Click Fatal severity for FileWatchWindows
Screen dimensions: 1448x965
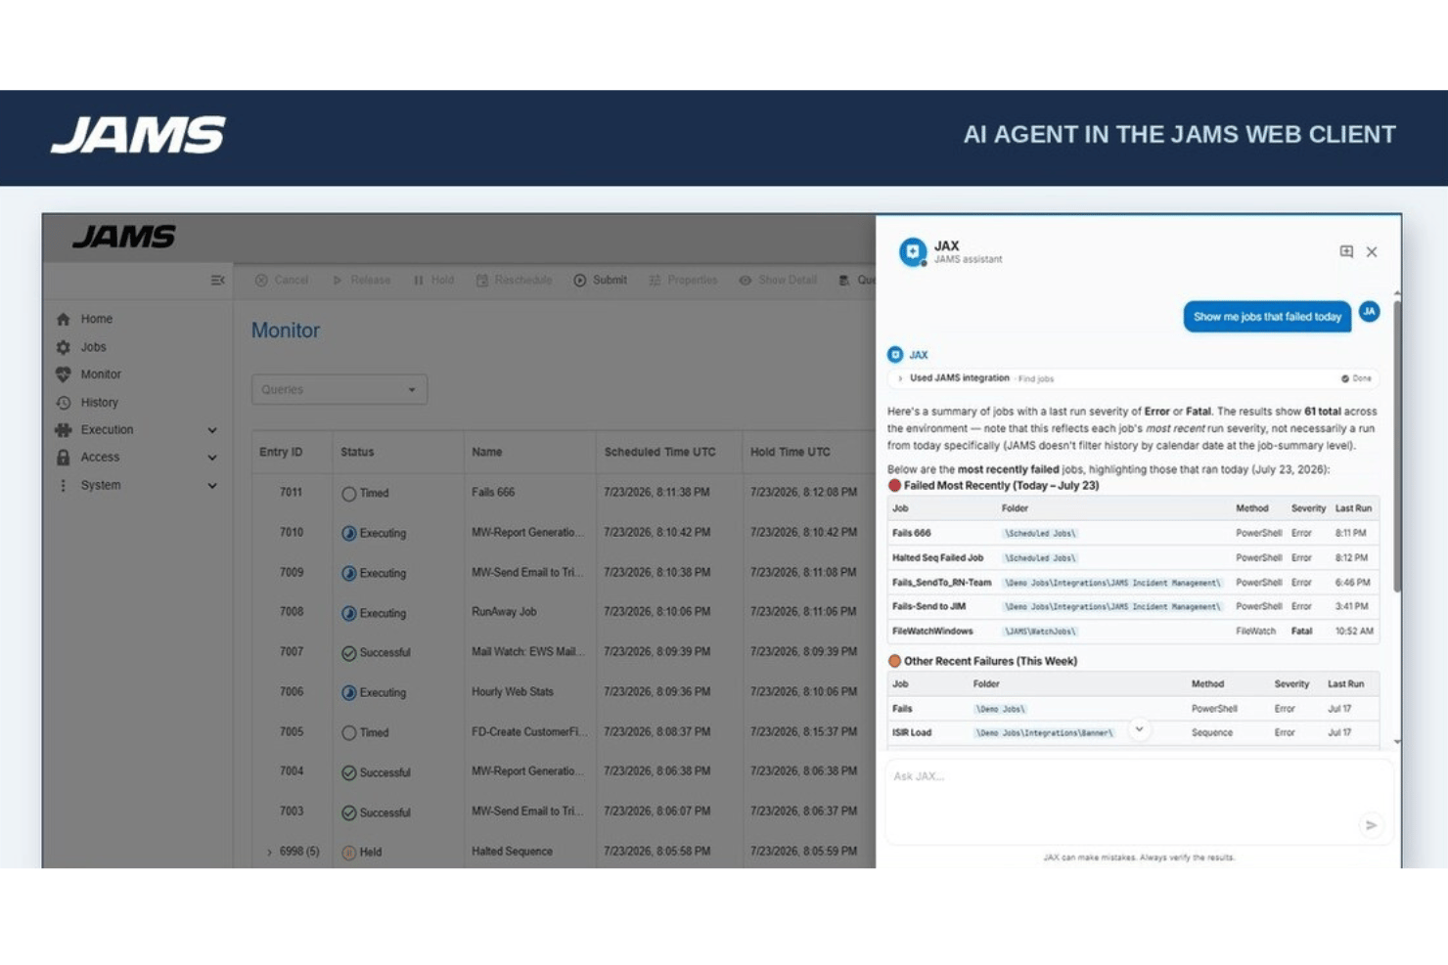(1301, 632)
